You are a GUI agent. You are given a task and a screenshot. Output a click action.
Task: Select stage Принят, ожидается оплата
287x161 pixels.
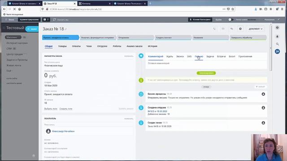(61, 38)
